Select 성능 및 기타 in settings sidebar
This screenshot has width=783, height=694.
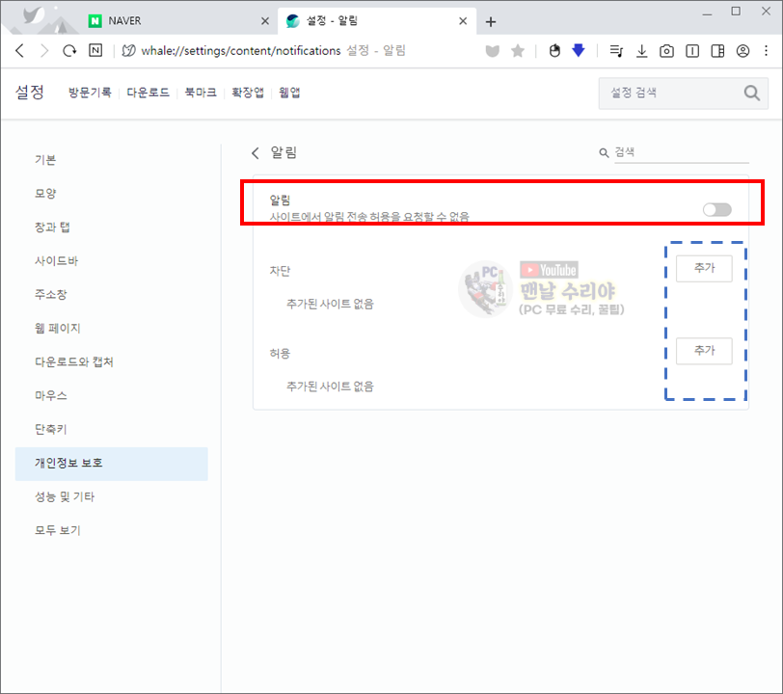point(111,496)
